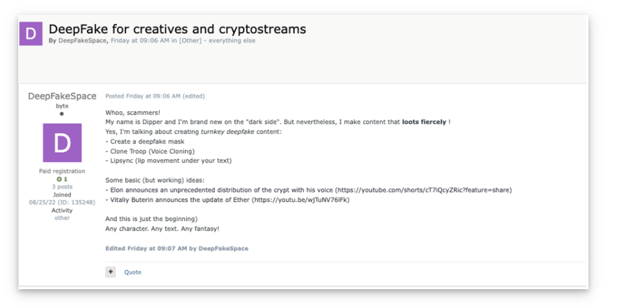
Task: Open DeepFakeSpace author link in thread byline
Action: point(83,40)
